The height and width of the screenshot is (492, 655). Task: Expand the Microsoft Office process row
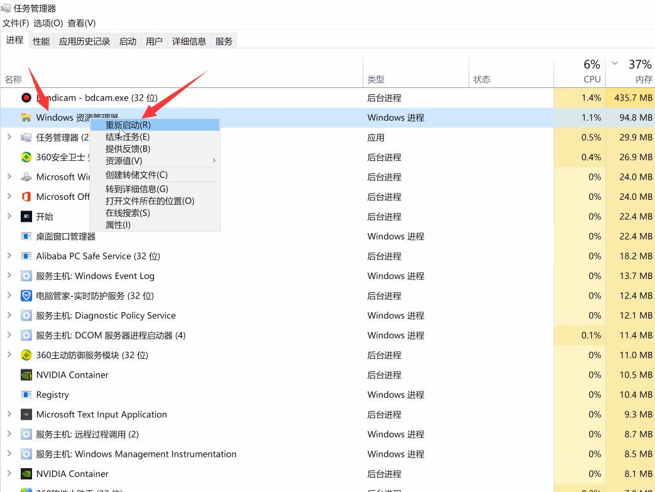pyautogui.click(x=9, y=196)
